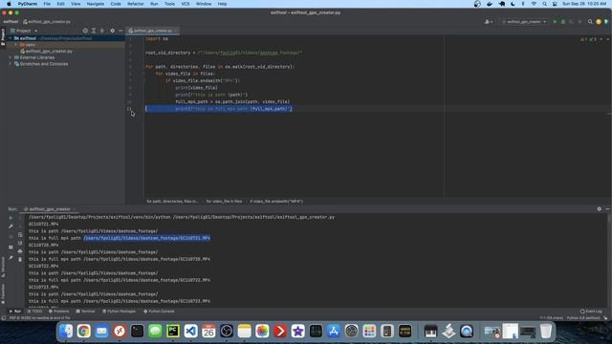
Task: Click layout icon in Run panel sidebar
Action: [11, 247]
